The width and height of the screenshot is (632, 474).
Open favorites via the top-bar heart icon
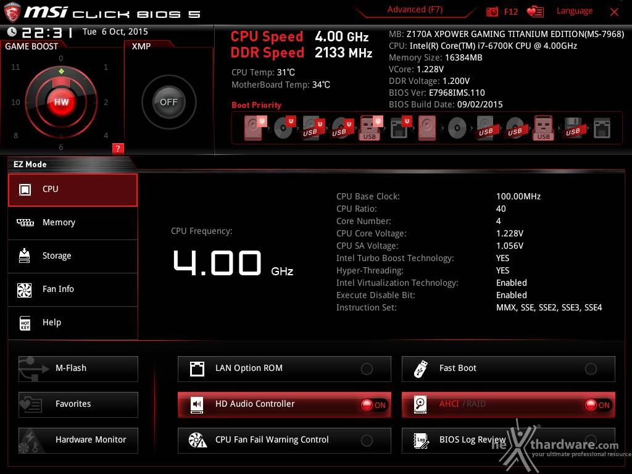(x=535, y=12)
